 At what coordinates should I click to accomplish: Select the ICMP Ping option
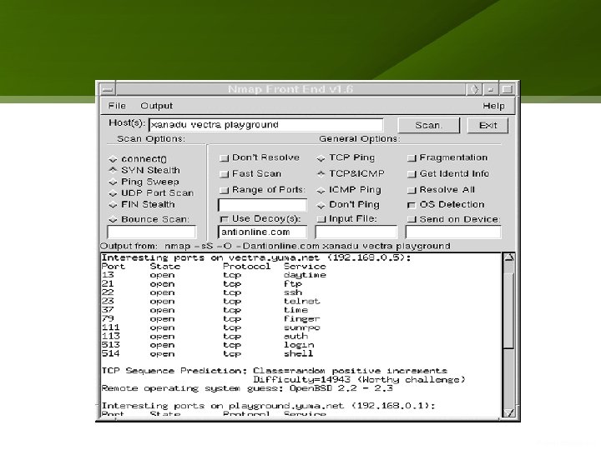click(321, 190)
